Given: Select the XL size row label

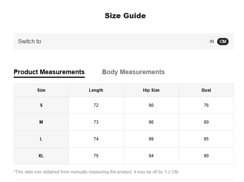Looking at the screenshot, I should click(41, 156).
